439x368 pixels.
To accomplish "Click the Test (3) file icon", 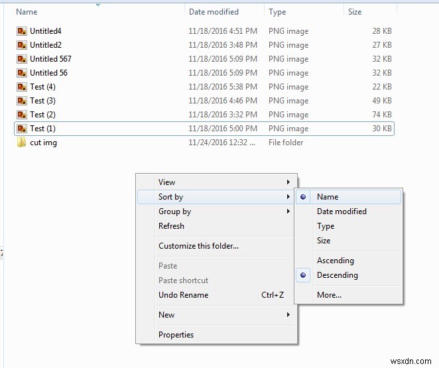I will pos(22,101).
